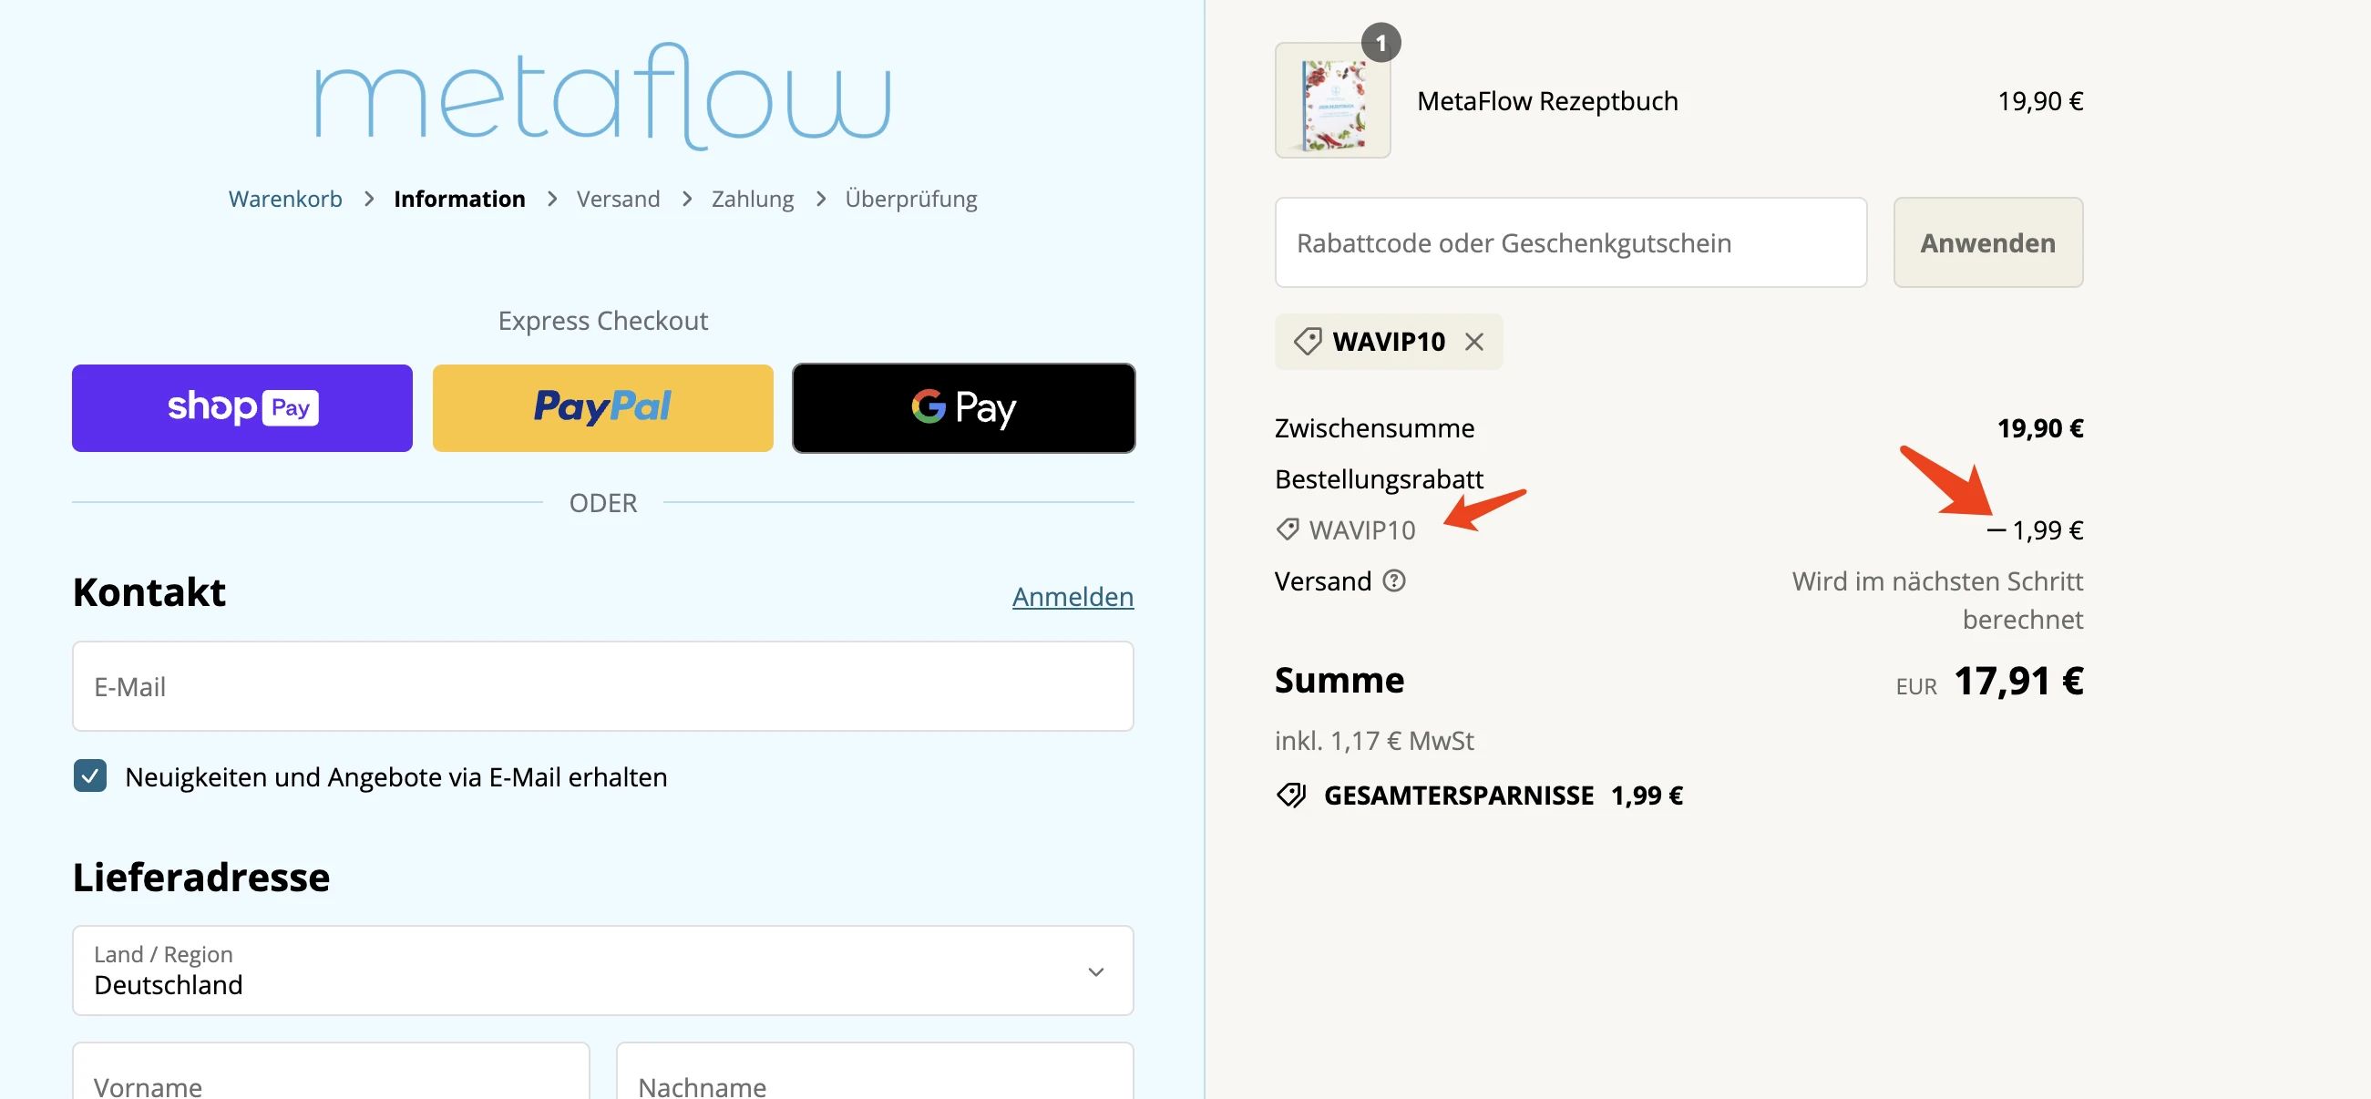The image size is (2371, 1099).
Task: Click the Zwischensumme 19,90 € value
Action: [x=2040, y=428]
